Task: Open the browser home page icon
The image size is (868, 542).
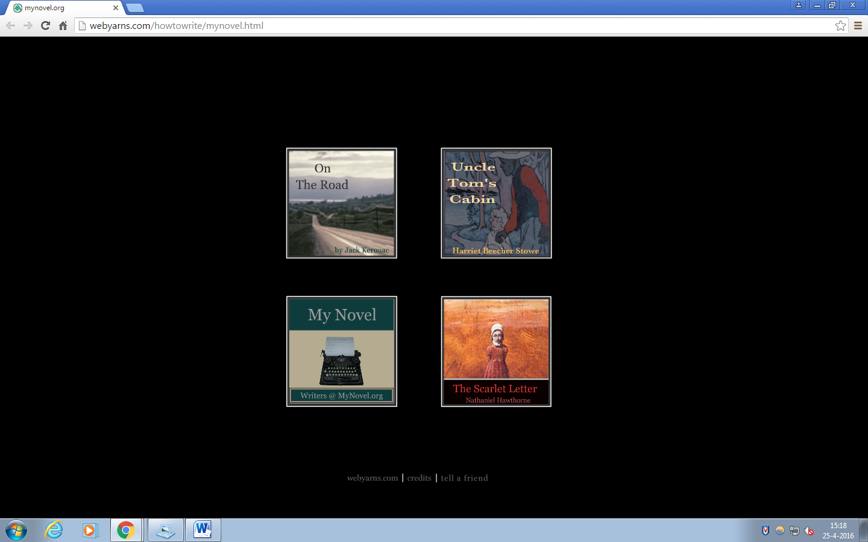Action: (63, 25)
